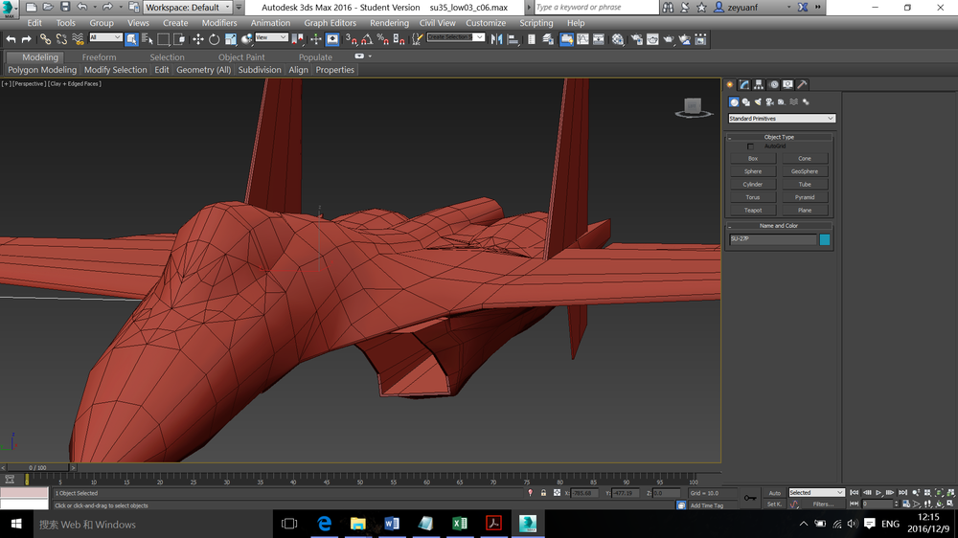Open the Modify command panel tab
Image resolution: width=958 pixels, height=538 pixels.
point(743,84)
